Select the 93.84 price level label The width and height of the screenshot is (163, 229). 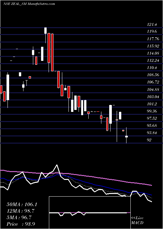[x=152, y=133]
